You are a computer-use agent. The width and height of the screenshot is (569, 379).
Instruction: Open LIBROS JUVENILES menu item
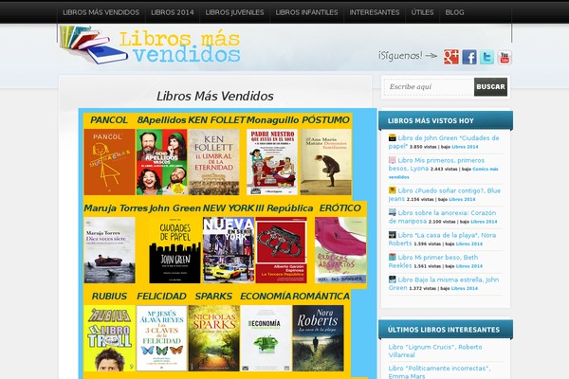[234, 12]
